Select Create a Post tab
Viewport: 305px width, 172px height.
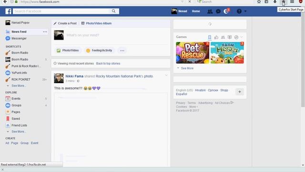[x=65, y=23]
